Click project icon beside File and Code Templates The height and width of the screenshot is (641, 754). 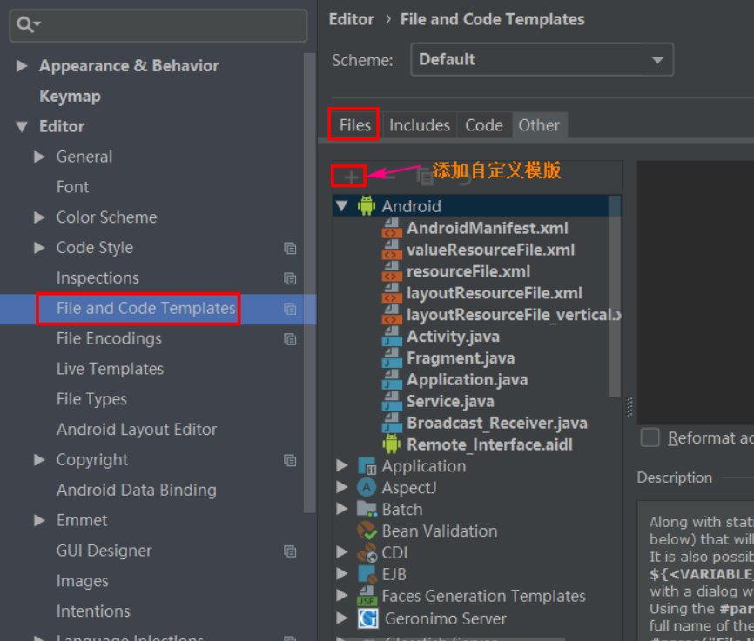(x=290, y=309)
